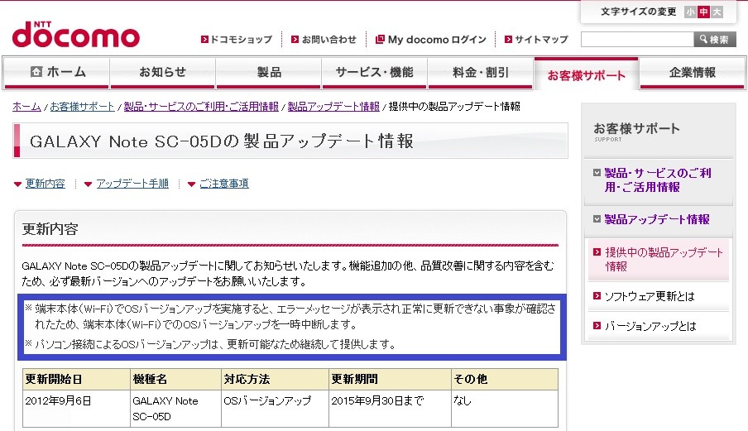Open the 製品 navigation tab
This screenshot has height=431, width=748.
click(269, 73)
